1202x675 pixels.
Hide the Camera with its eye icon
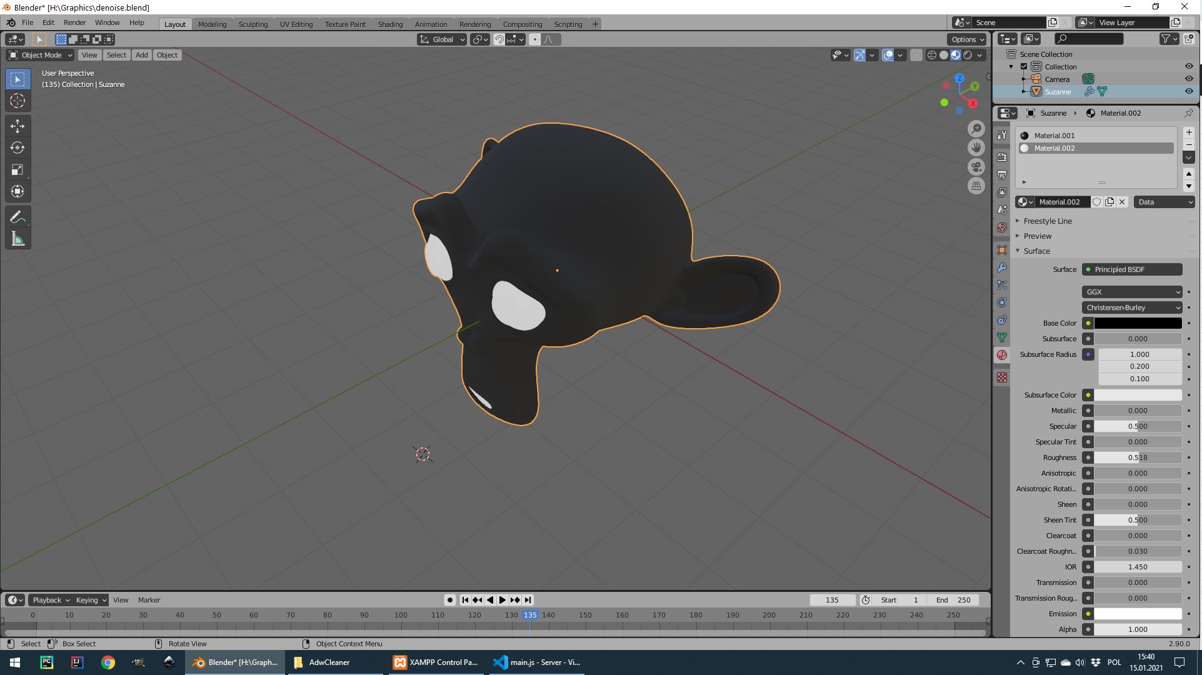[1189, 79]
